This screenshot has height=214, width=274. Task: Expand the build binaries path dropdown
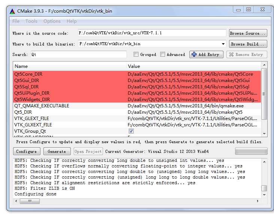223,44
